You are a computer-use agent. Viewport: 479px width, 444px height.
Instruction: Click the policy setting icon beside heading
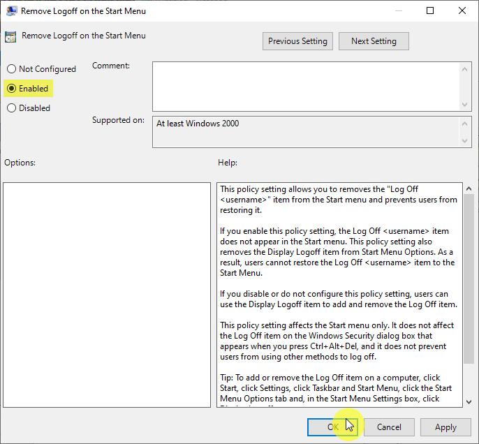pos(11,36)
